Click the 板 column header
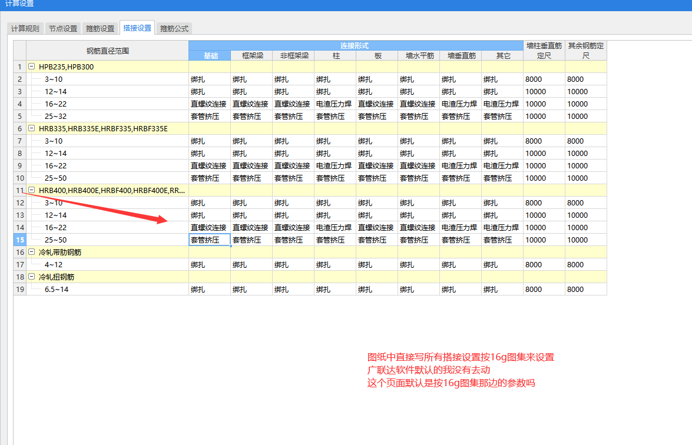This screenshot has height=445, width=692. pos(377,55)
